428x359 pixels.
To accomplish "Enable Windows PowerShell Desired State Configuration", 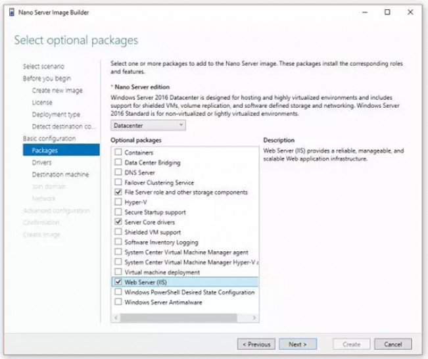I will point(118,292).
